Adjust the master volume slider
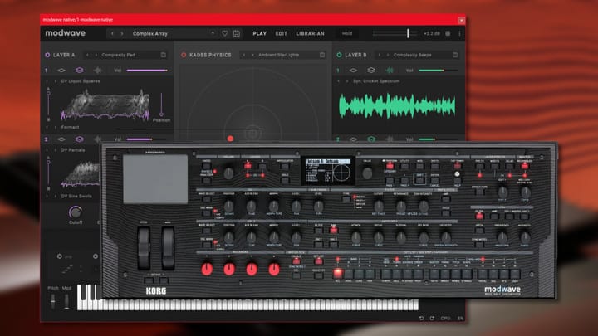 (x=395, y=33)
